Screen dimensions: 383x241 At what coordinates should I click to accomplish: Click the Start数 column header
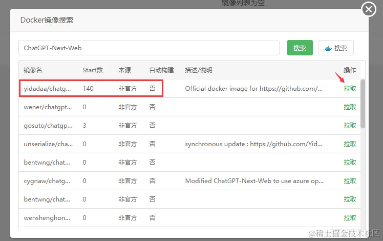coord(93,70)
